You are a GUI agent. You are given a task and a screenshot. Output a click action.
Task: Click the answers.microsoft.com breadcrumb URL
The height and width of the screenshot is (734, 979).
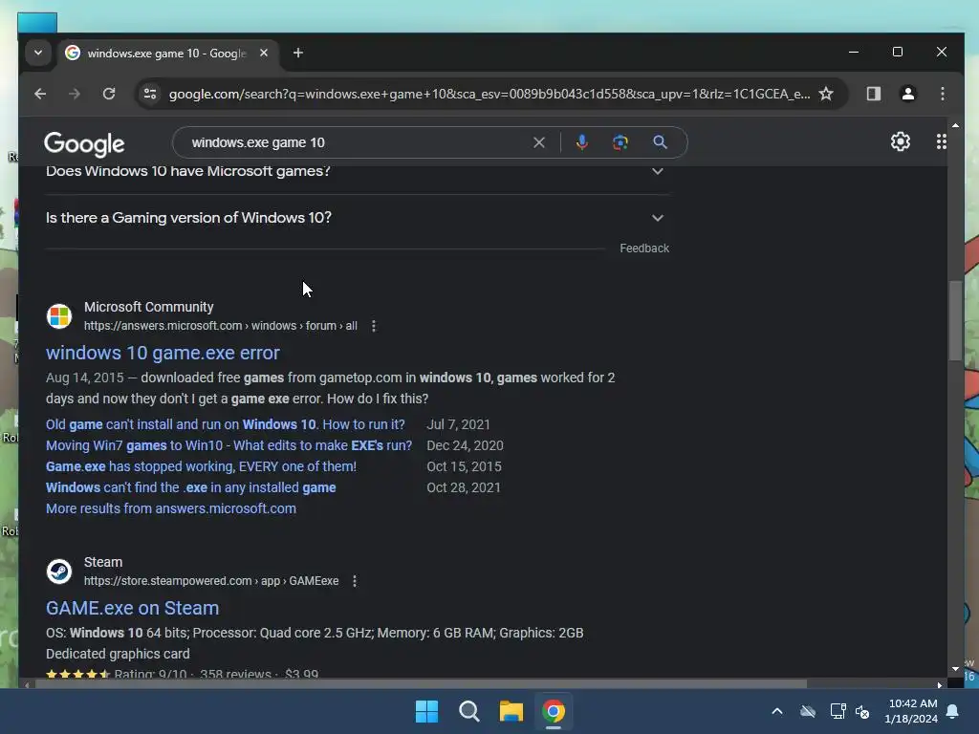(221, 326)
